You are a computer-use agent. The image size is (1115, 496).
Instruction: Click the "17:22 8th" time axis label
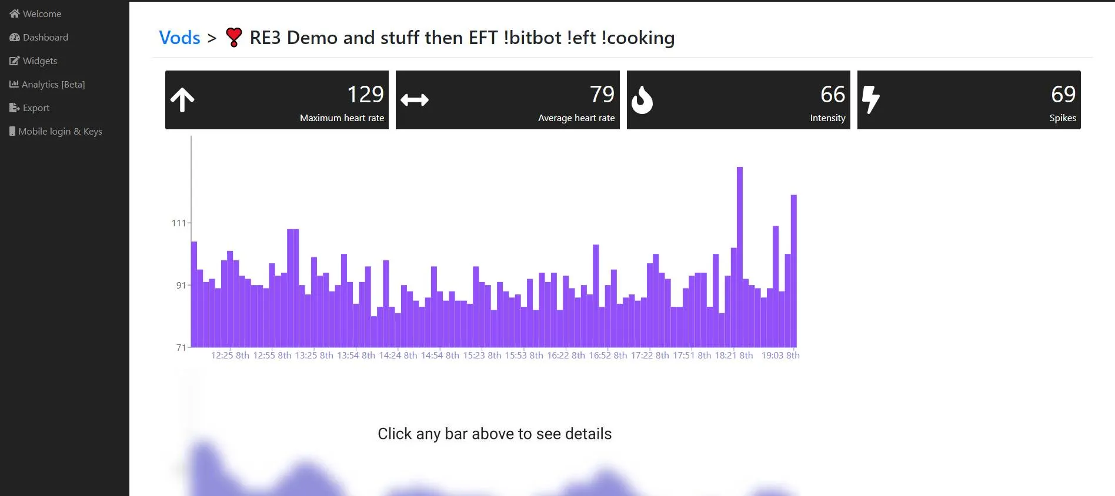650,356
